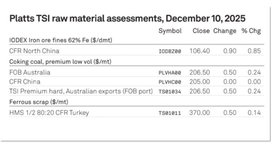Click the HMS 1/2 80:20 CFR Turkey label
This screenshot has height=155, width=271.
click(x=49, y=113)
